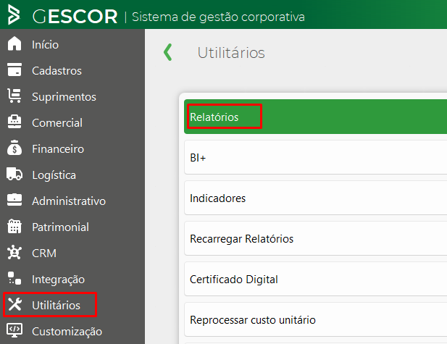
Task: Open the Indicadores option
Action: (217, 198)
